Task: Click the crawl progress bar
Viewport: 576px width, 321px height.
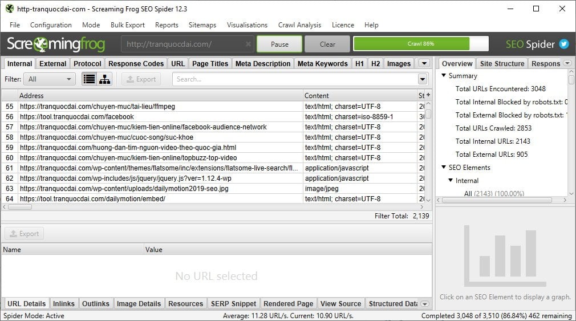Action: [x=420, y=44]
